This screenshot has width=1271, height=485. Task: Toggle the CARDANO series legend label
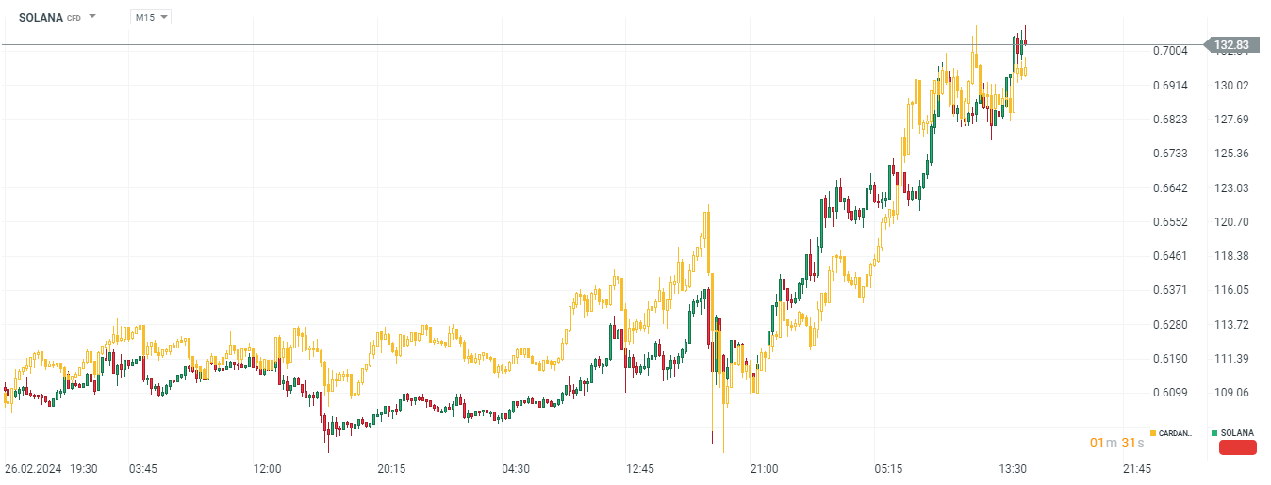pos(1174,433)
